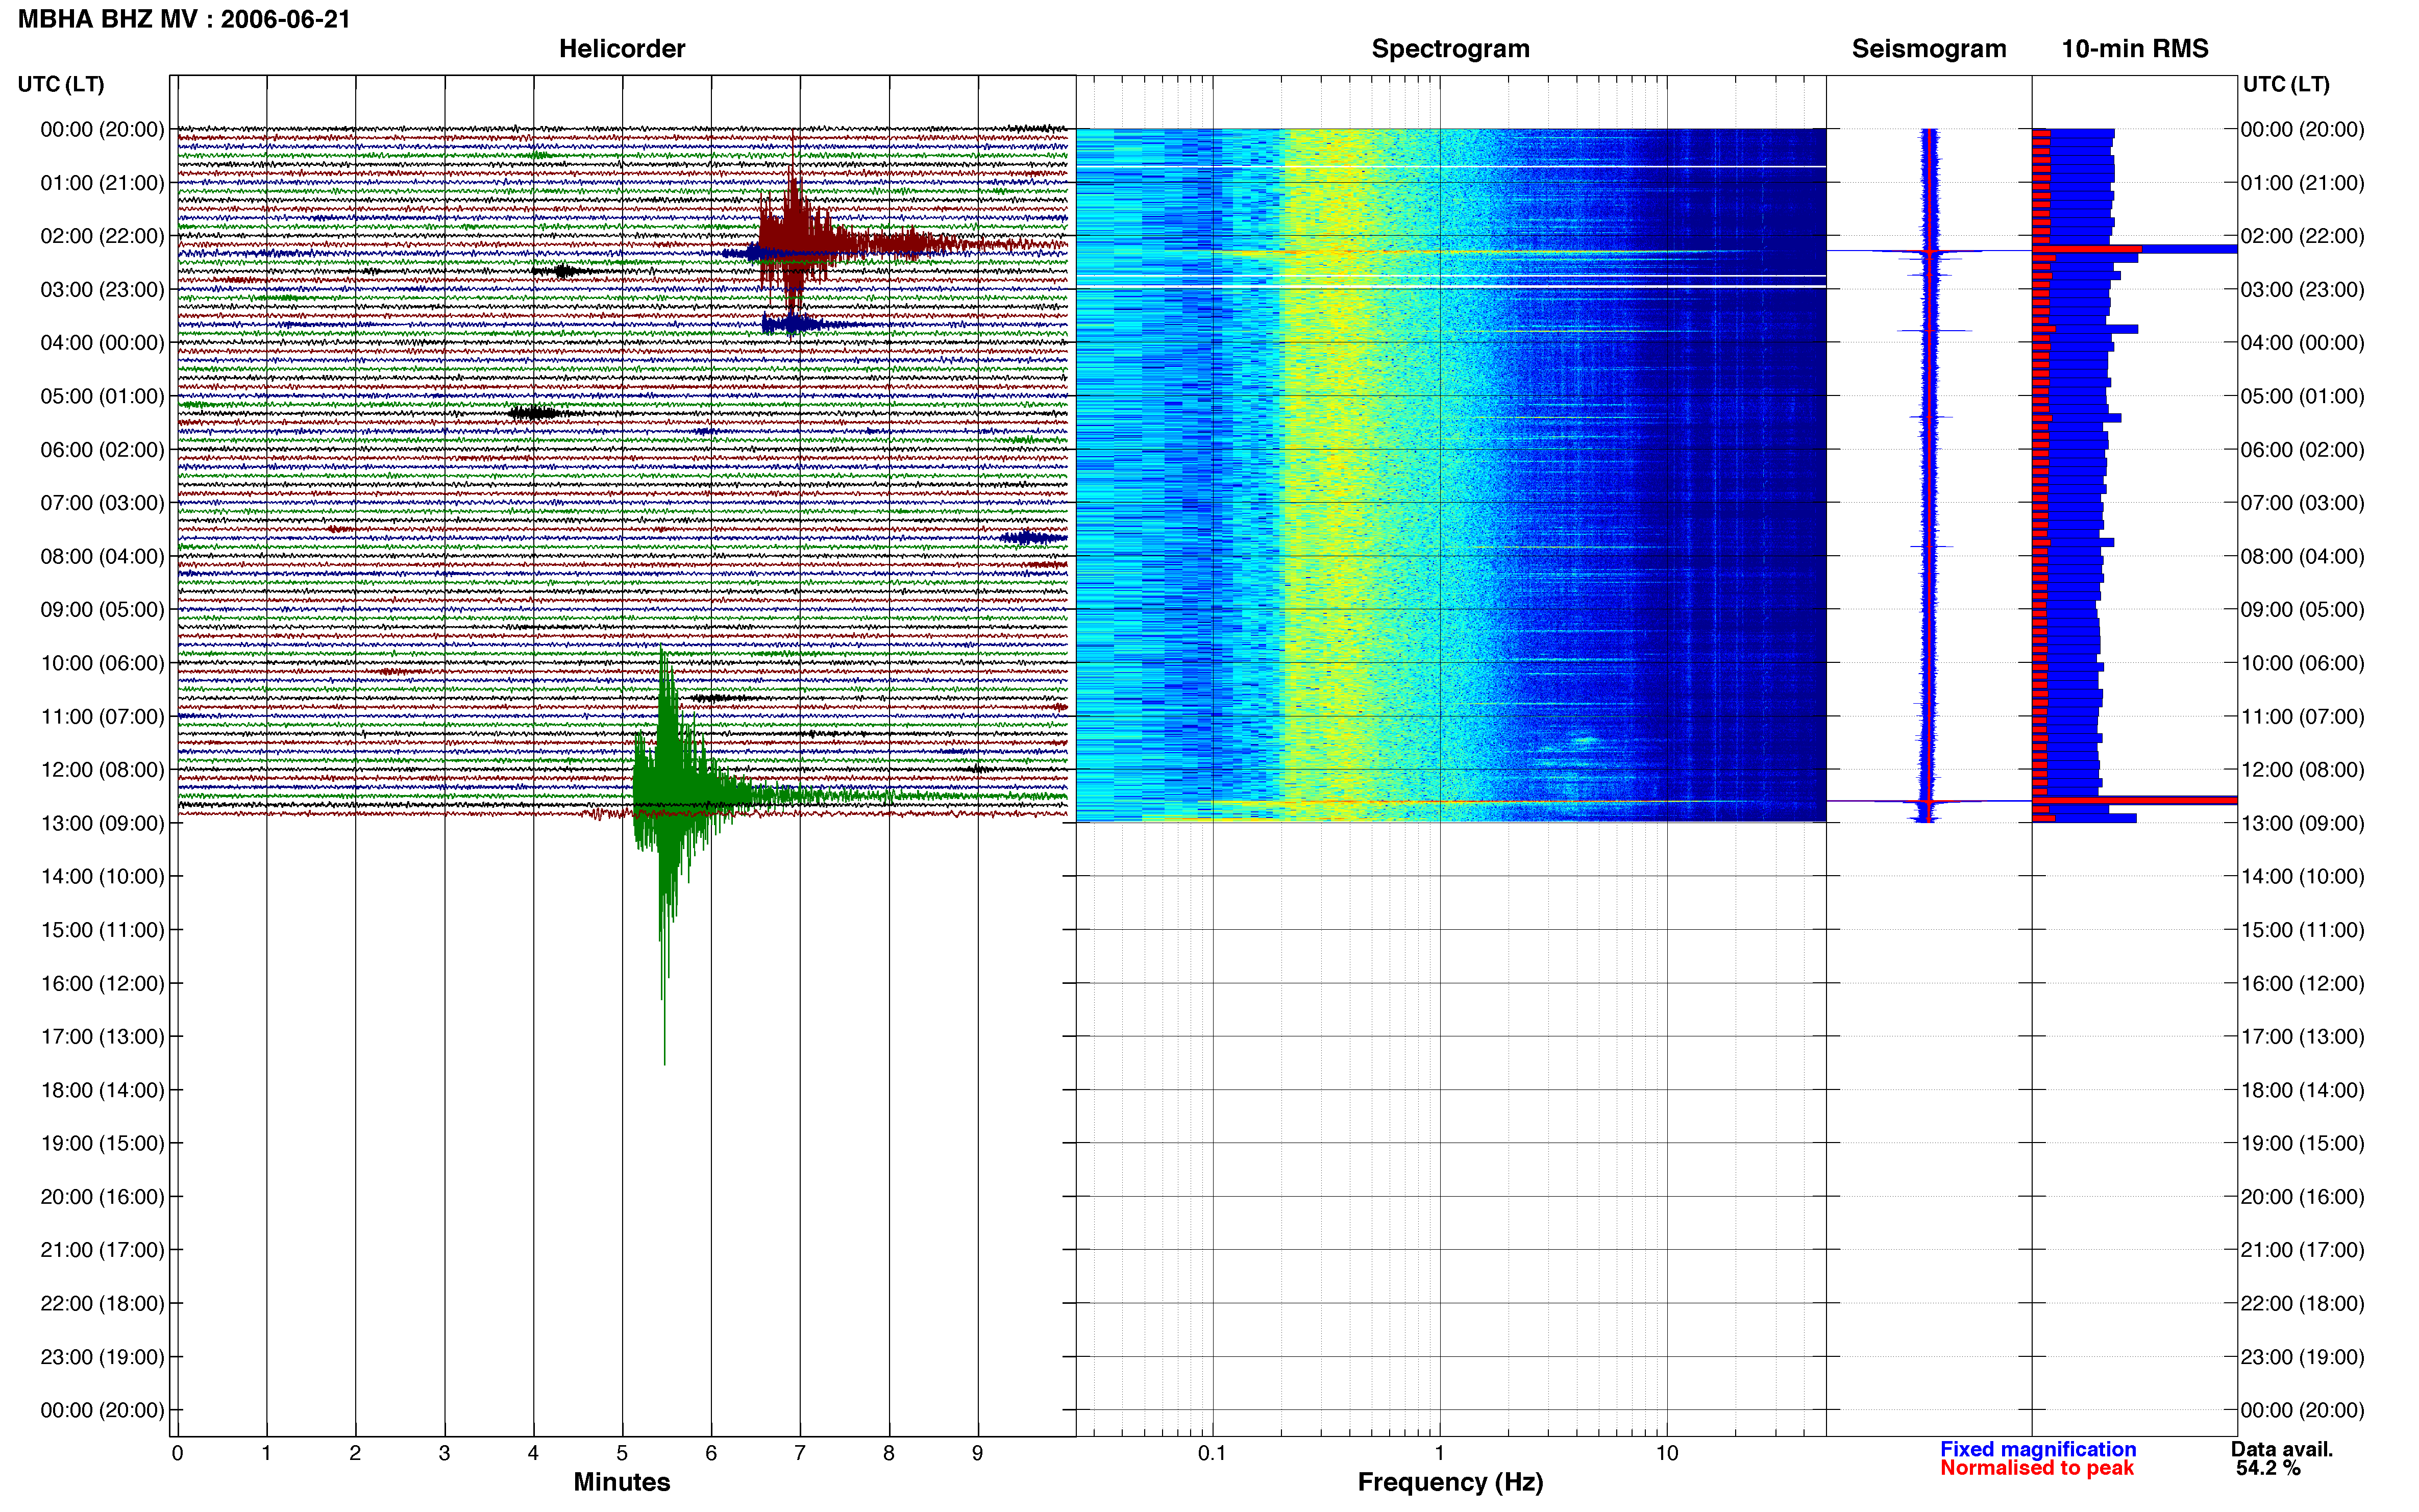Click 07:00 (03:00) on the right time axis
The height and width of the screenshot is (1512, 2419).
tap(2302, 503)
